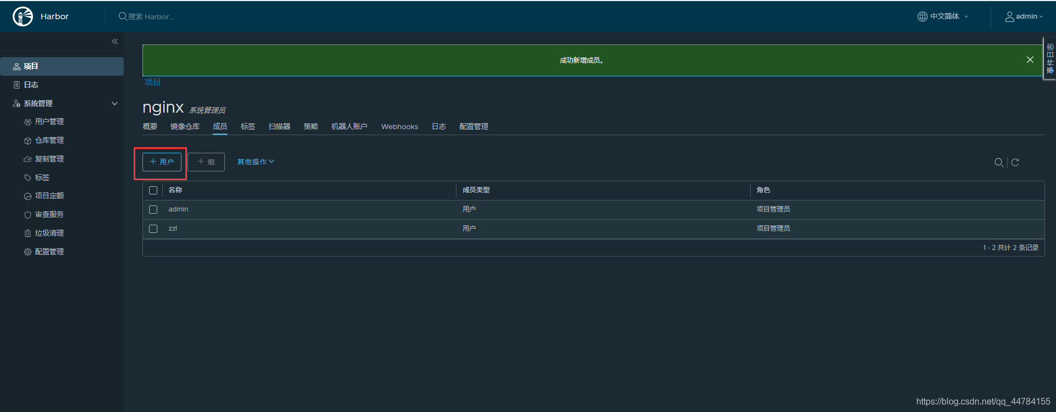This screenshot has width=1056, height=412.
Task: Switch to the 镜像仓库 tab
Action: tap(185, 127)
